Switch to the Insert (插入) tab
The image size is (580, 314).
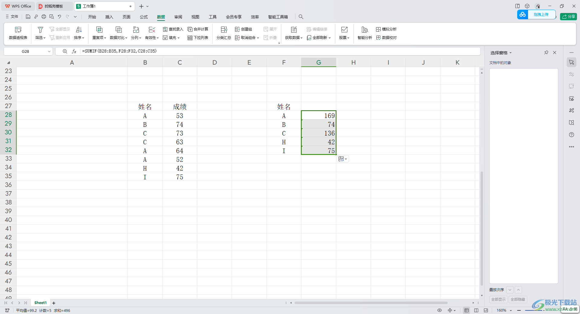tap(109, 17)
